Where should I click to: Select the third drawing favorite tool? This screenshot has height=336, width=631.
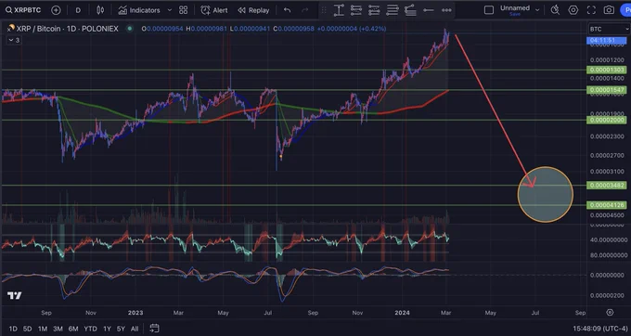click(x=374, y=10)
